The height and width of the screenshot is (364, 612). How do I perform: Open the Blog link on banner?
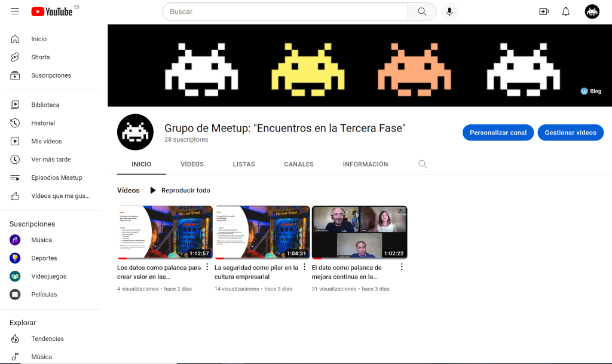[591, 91]
